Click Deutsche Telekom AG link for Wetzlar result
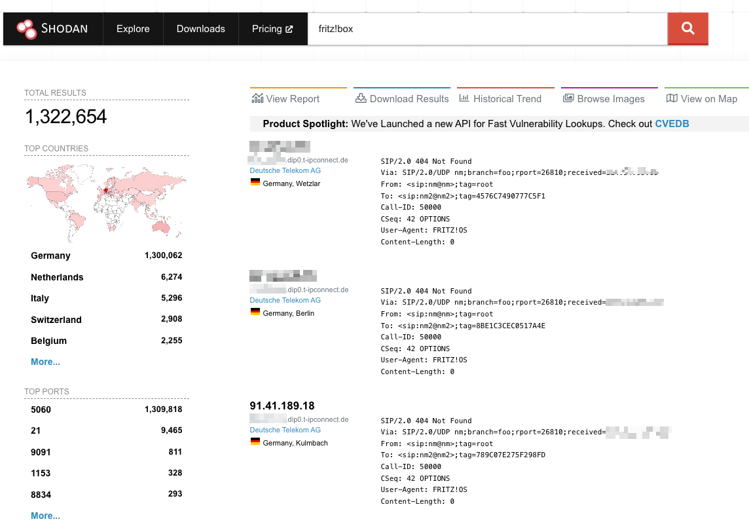Image resolution: width=749 pixels, height=530 pixels. 285,170
